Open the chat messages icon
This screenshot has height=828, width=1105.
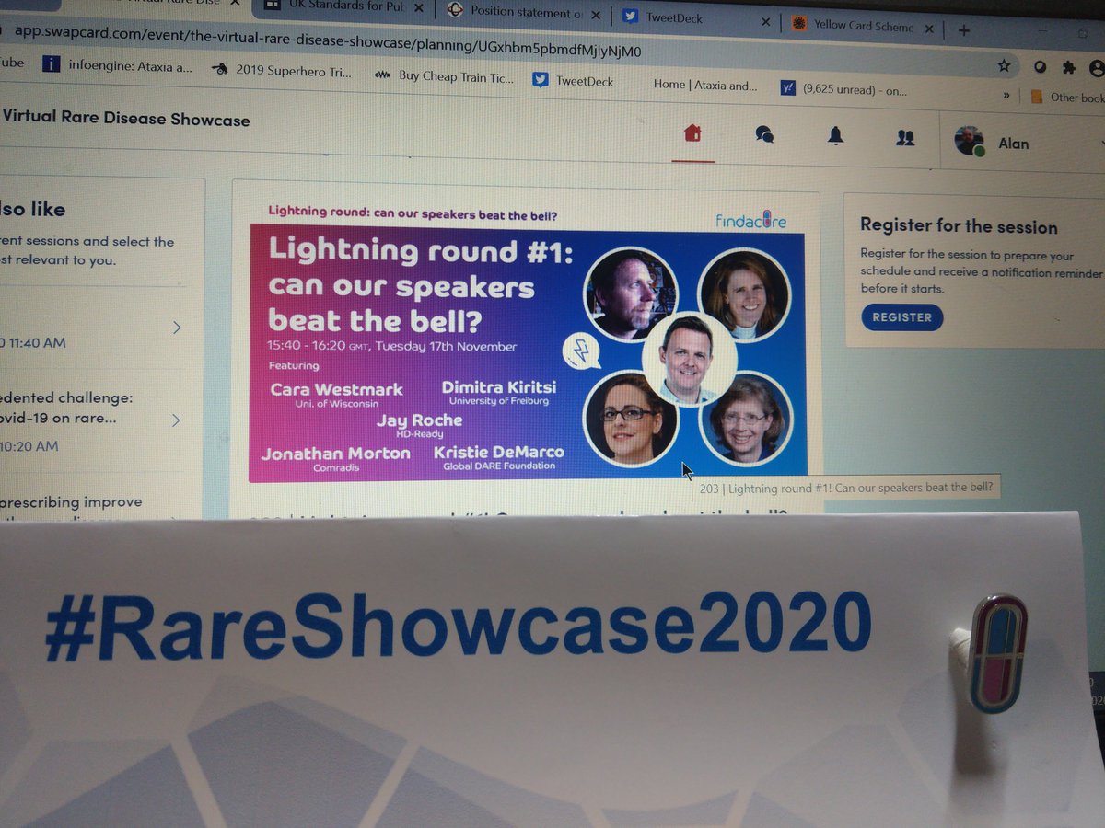(x=764, y=135)
